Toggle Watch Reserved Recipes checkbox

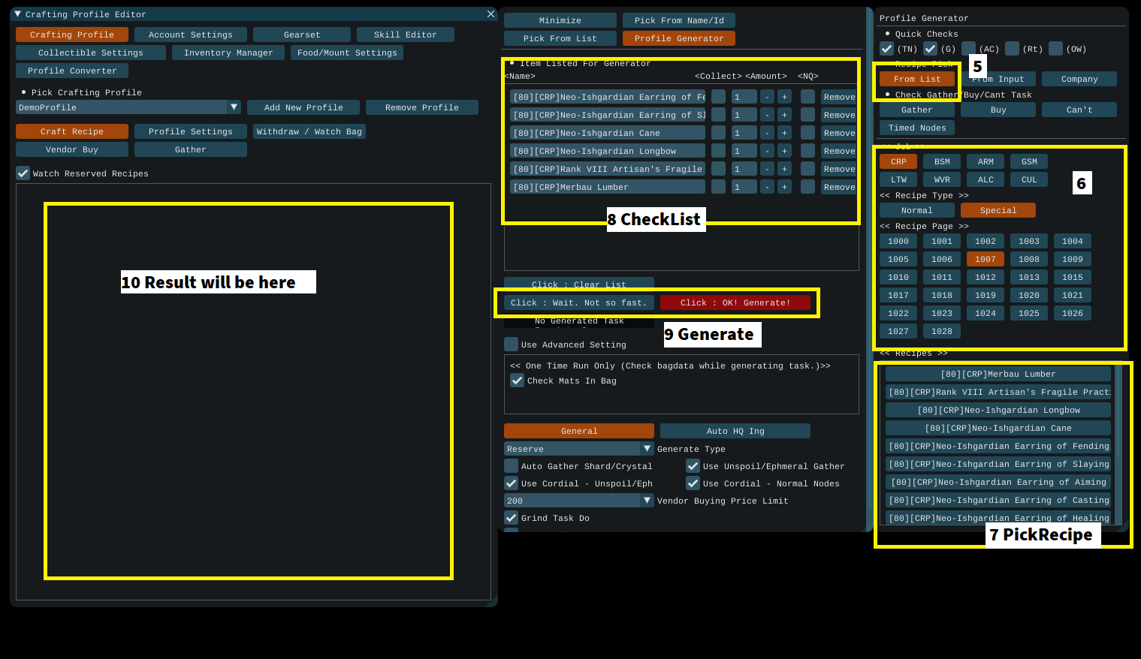23,173
